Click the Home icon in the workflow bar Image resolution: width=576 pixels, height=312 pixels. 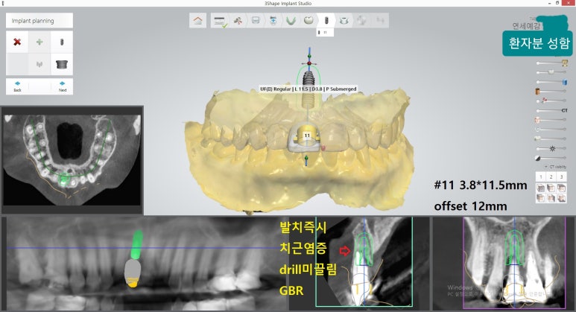198,21
